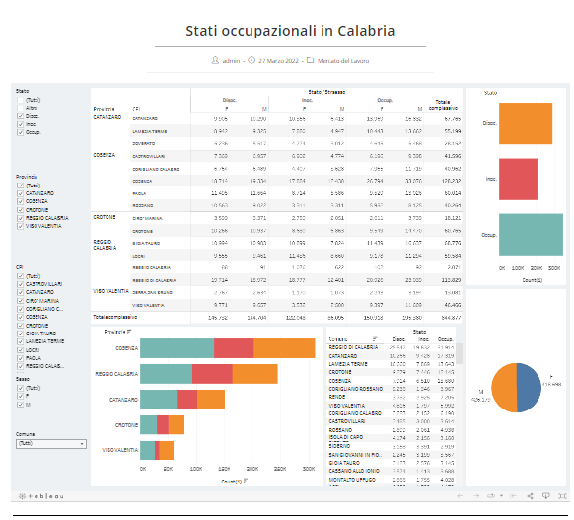The height and width of the screenshot is (520, 574).
Task: Click the VIBO VALENTIA label in bar chart
Action: pos(119,450)
